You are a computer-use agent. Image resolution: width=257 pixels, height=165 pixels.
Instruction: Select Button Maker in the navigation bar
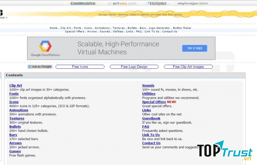(182, 28)
